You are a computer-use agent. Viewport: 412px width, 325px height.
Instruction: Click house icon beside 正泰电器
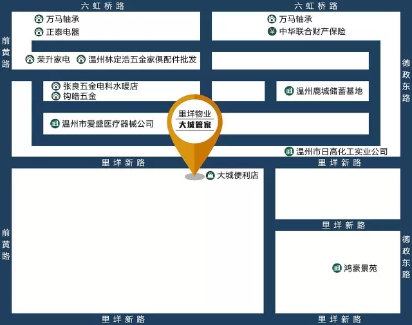[x=39, y=32]
